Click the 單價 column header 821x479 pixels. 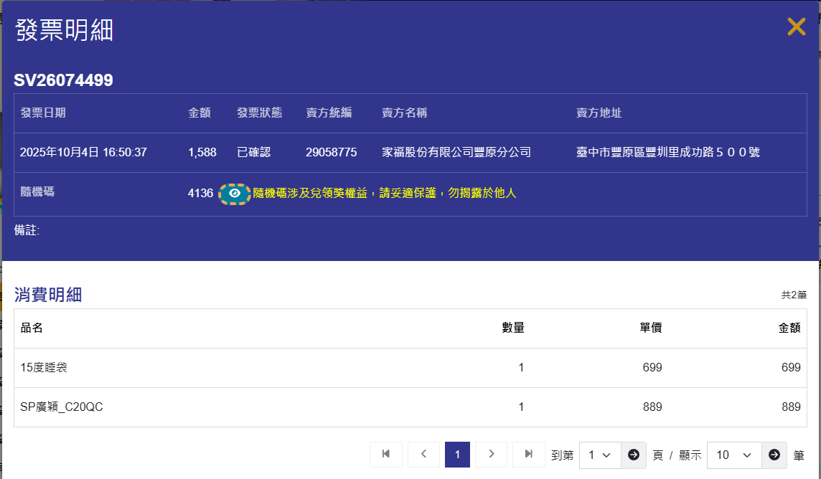click(650, 328)
